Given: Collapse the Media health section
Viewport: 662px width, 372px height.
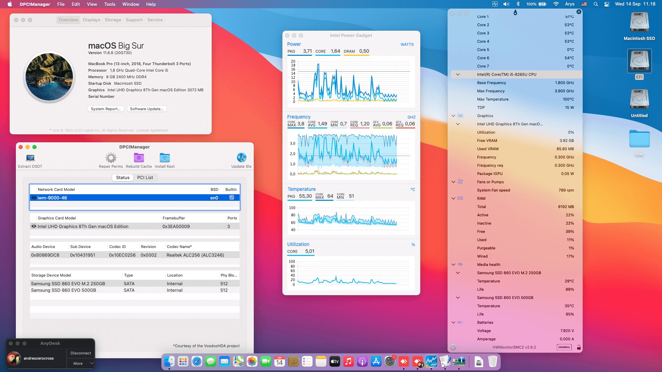Looking at the screenshot, I should (453, 265).
